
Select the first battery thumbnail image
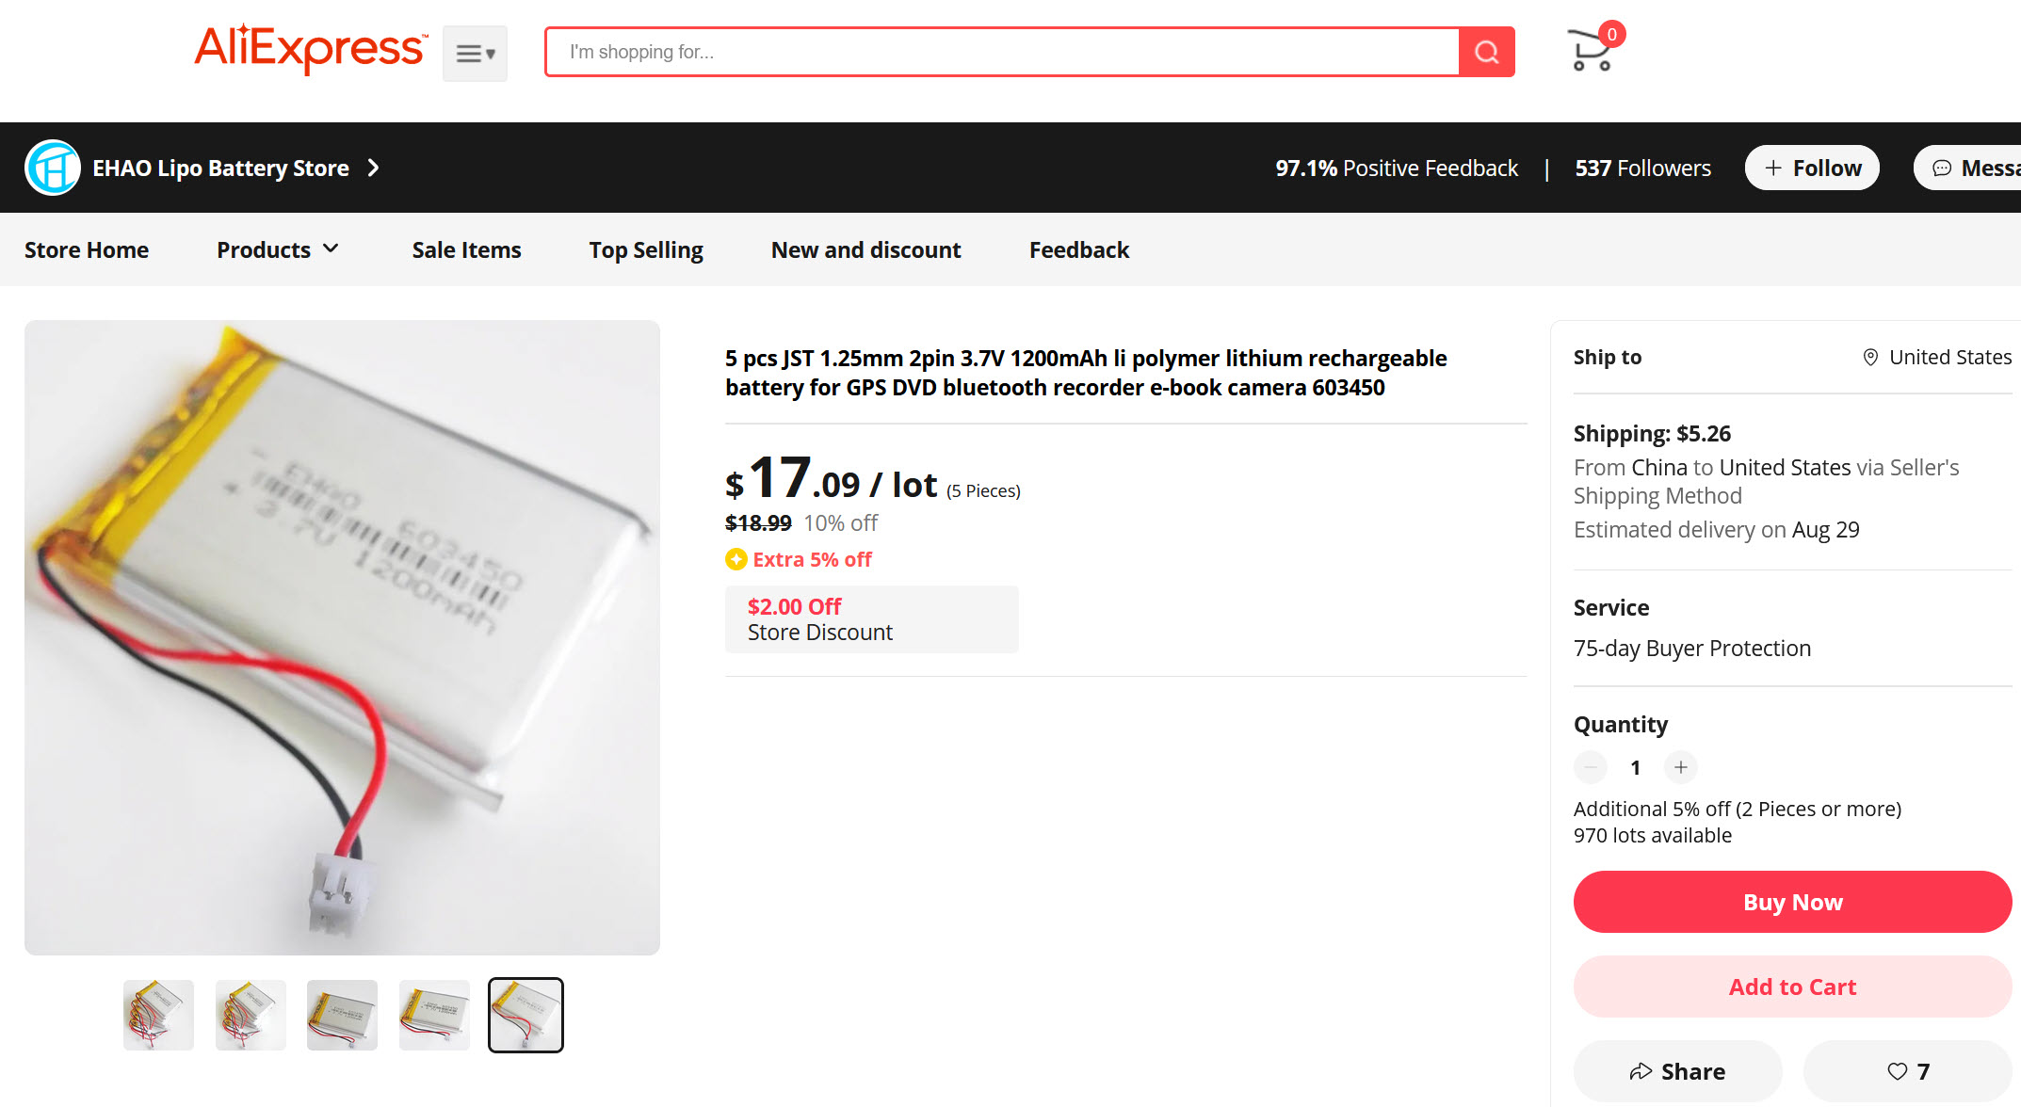pos(158,1015)
